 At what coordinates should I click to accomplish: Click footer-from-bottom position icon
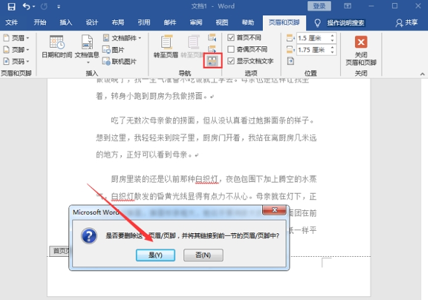coord(290,50)
